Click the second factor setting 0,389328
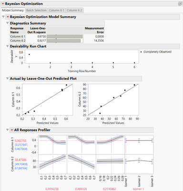 pyautogui.click(x=81, y=189)
